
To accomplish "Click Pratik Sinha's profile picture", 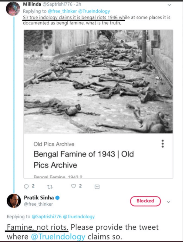I will point(14,201).
